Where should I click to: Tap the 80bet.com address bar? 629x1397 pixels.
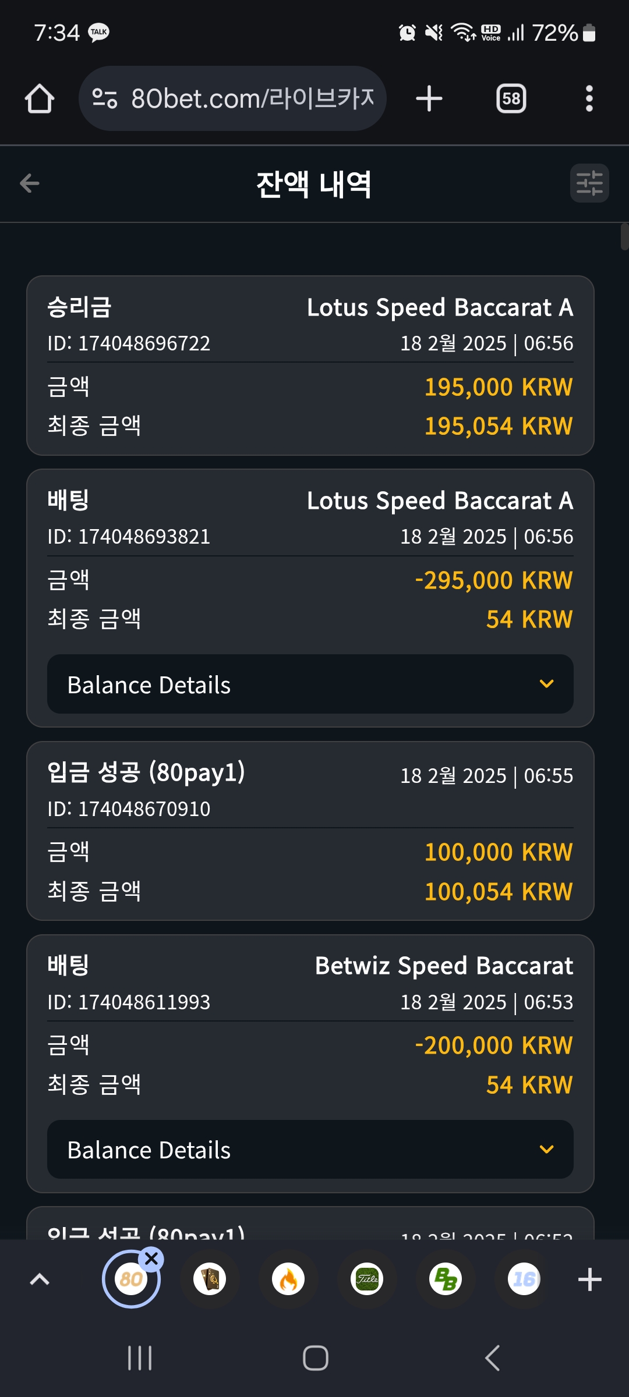click(232, 98)
